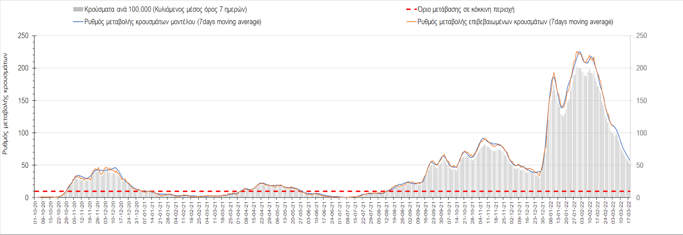
Task: Toggle the Όριο μετάβασης σε κόκκινη περιοχή series
Action: [x=466, y=9]
